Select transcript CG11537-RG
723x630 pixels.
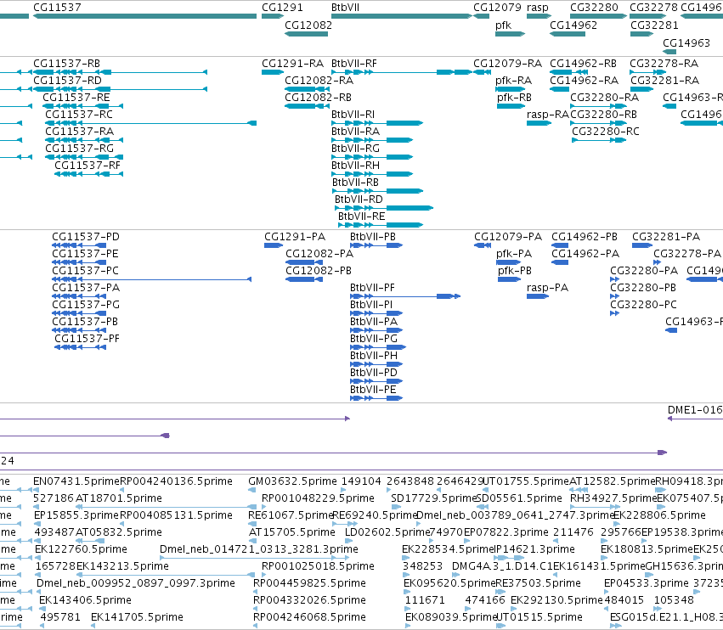pyautogui.click(x=84, y=157)
